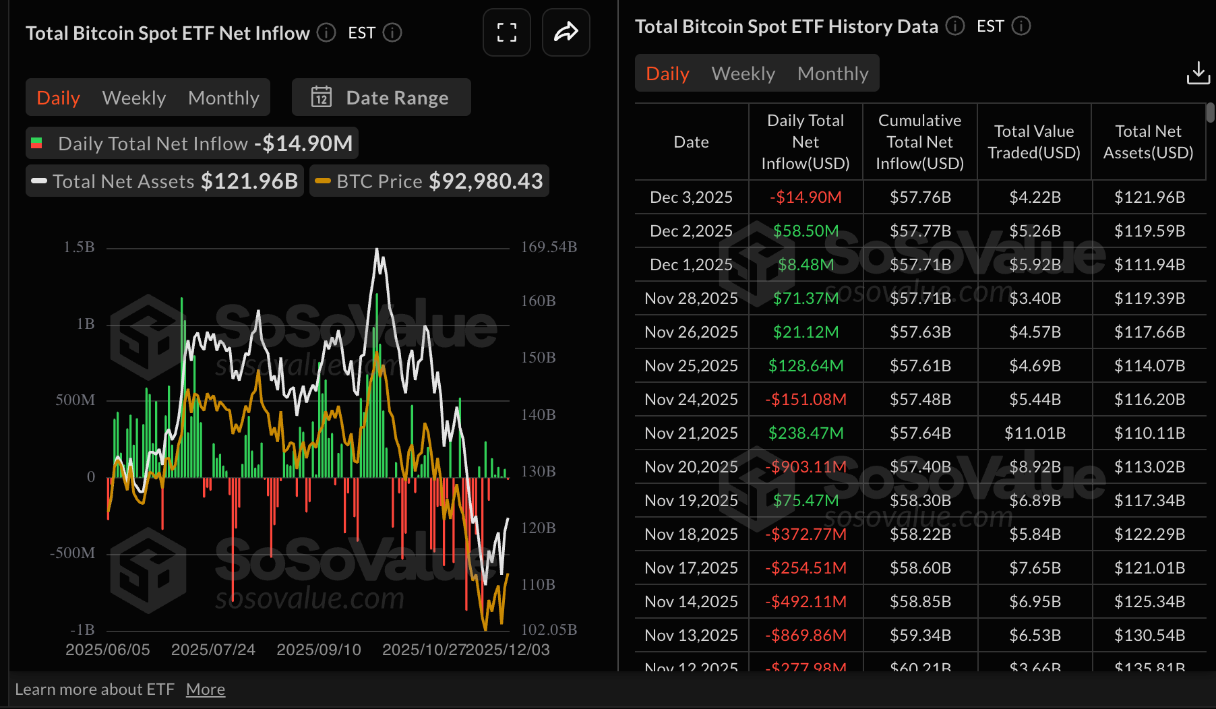
Task: Click the EST info icon on chart panel
Action: [x=392, y=32]
